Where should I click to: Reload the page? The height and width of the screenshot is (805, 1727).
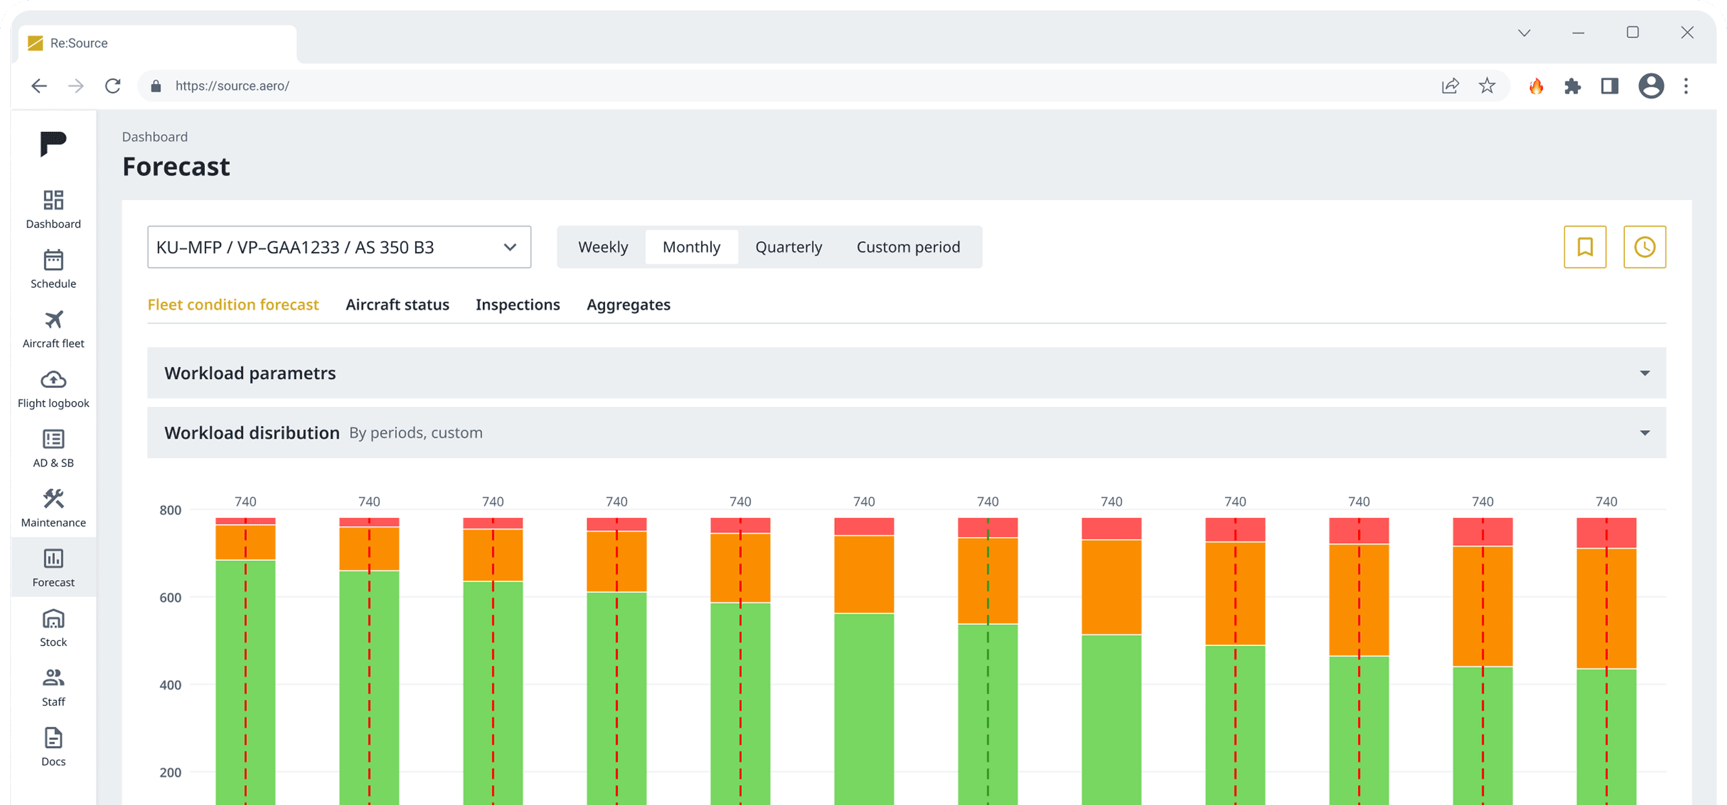click(x=112, y=86)
